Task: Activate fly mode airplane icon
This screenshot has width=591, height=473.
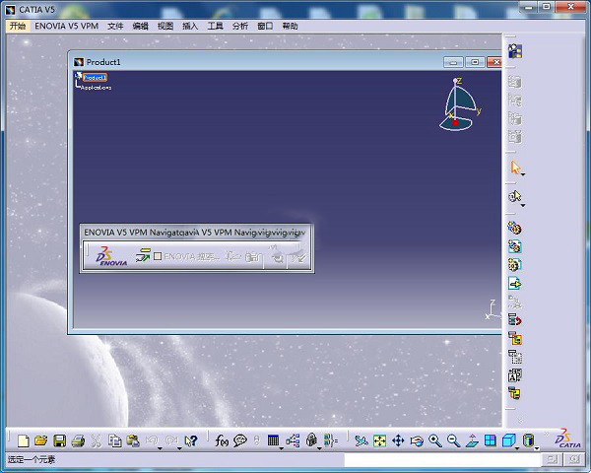Action: pos(361,440)
